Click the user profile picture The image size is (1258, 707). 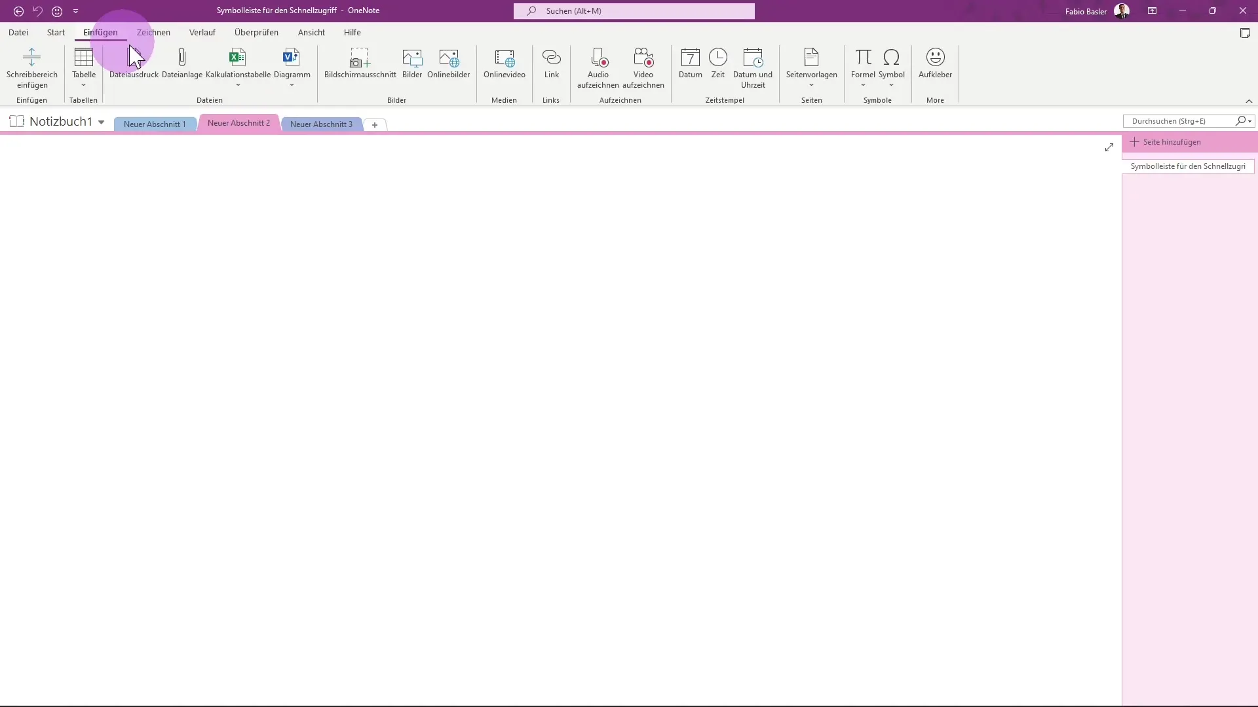[x=1122, y=11]
